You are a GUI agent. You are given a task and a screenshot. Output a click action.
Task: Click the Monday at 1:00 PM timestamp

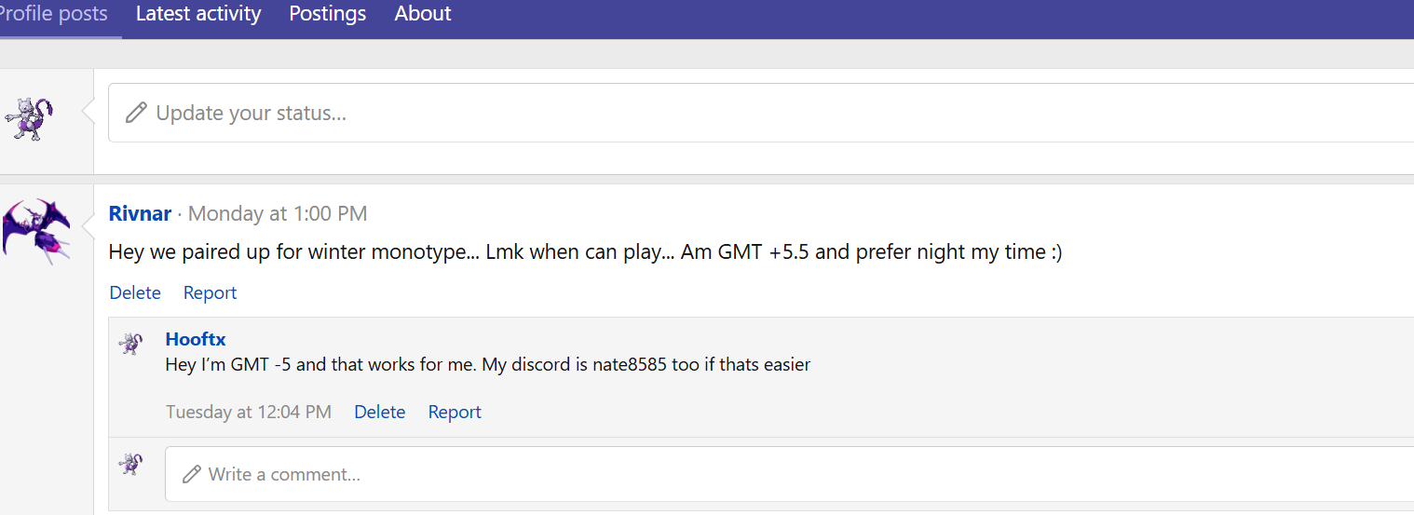click(x=278, y=213)
